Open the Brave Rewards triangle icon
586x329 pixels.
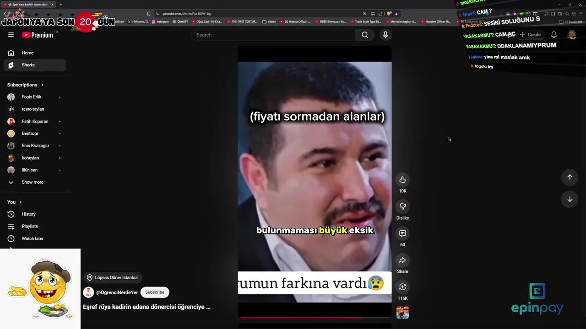point(396,14)
